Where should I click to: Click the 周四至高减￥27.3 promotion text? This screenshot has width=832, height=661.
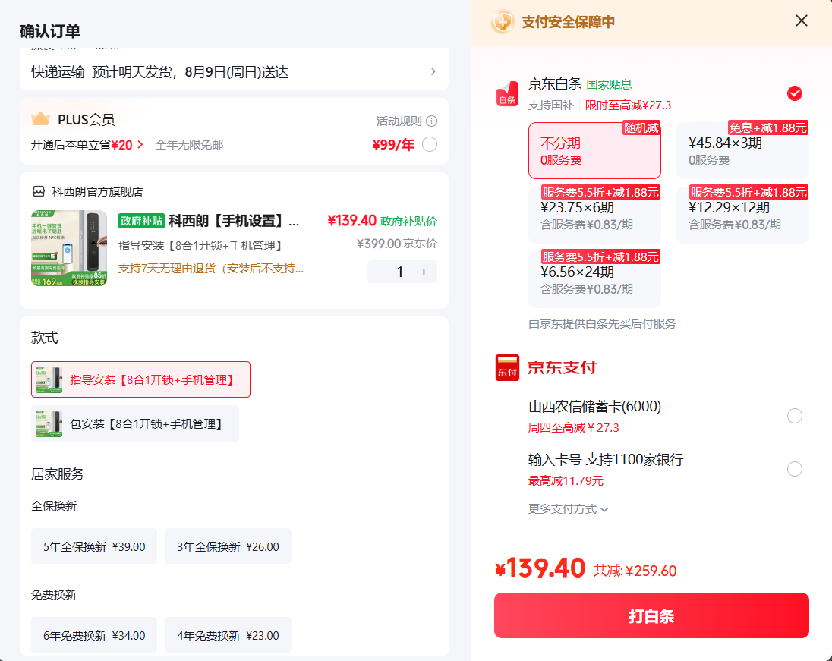pos(574,427)
